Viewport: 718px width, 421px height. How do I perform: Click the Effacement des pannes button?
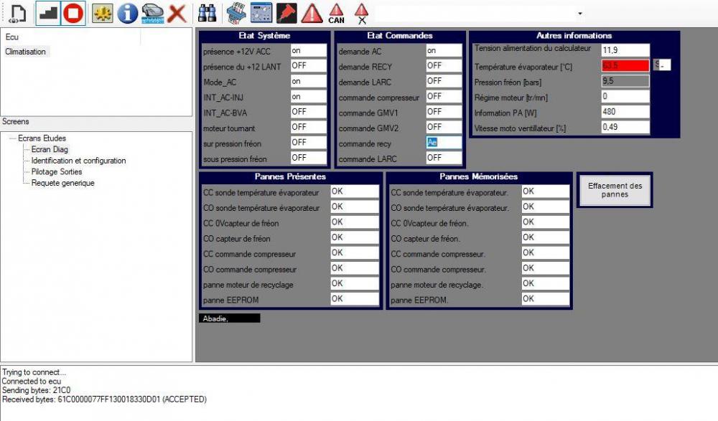coord(615,190)
